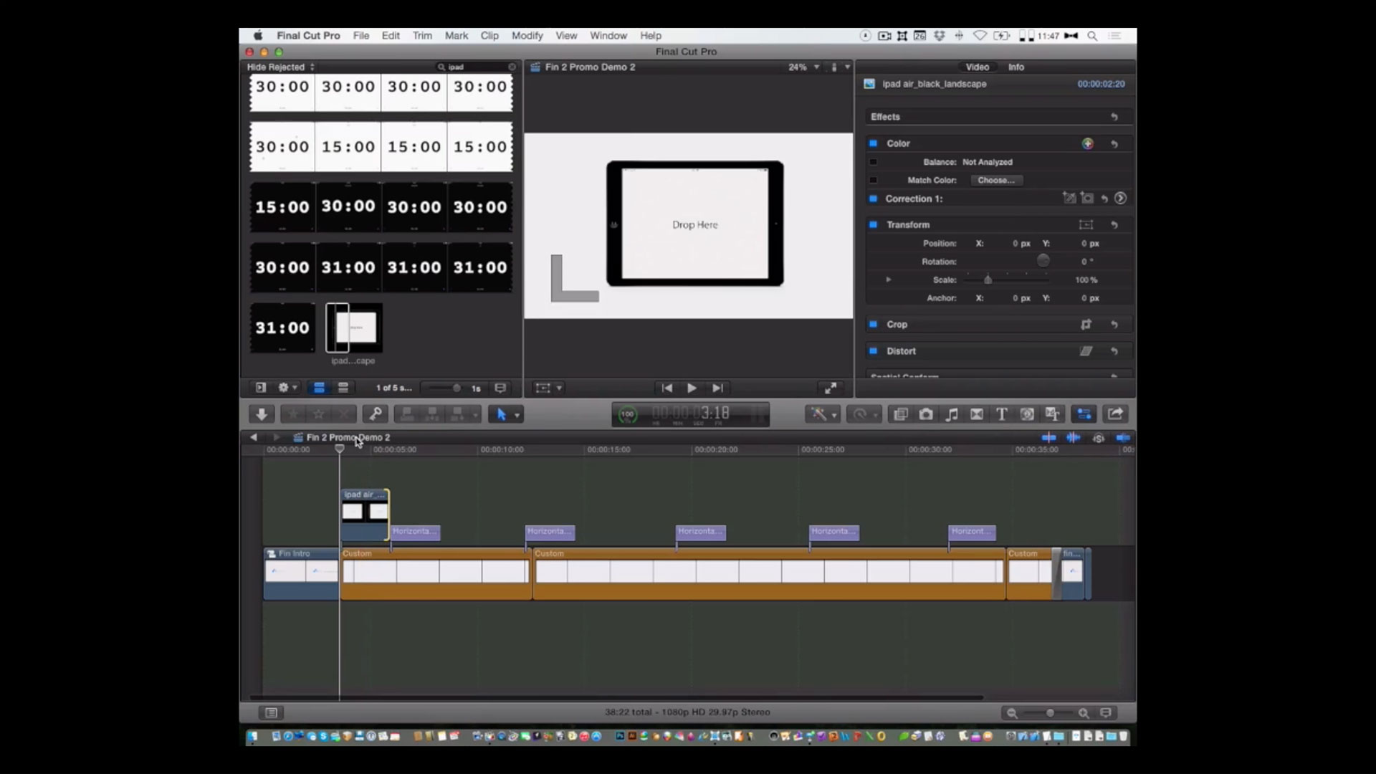Click the Crop onscreen controls icon

pyautogui.click(x=1086, y=325)
